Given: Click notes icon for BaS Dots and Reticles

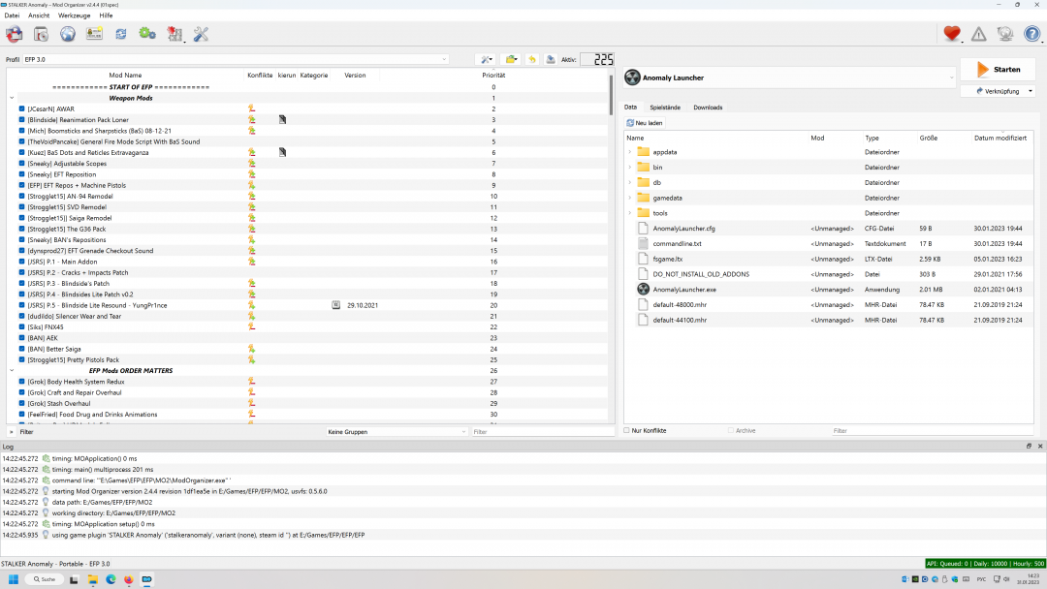Looking at the screenshot, I should point(282,152).
